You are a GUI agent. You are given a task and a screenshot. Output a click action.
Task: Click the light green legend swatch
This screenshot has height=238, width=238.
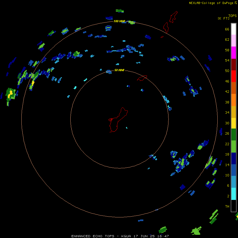(x=234, y=147)
